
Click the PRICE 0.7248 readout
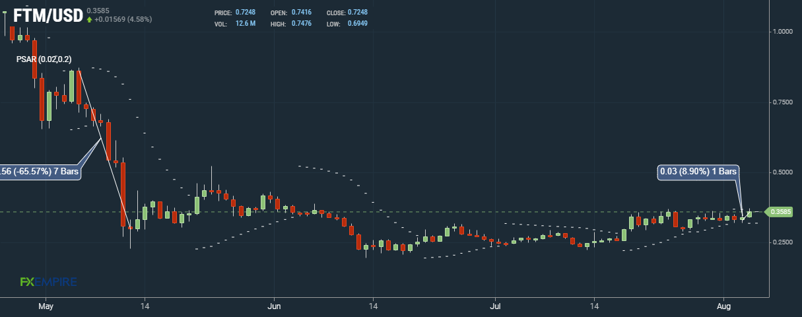pos(236,13)
